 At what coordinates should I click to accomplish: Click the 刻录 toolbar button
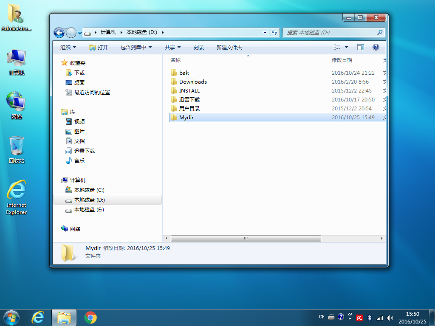coord(199,48)
